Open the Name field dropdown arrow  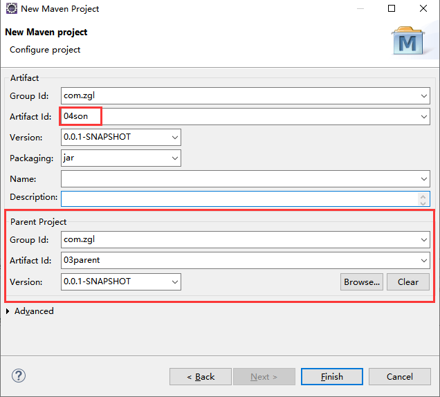pyautogui.click(x=423, y=179)
